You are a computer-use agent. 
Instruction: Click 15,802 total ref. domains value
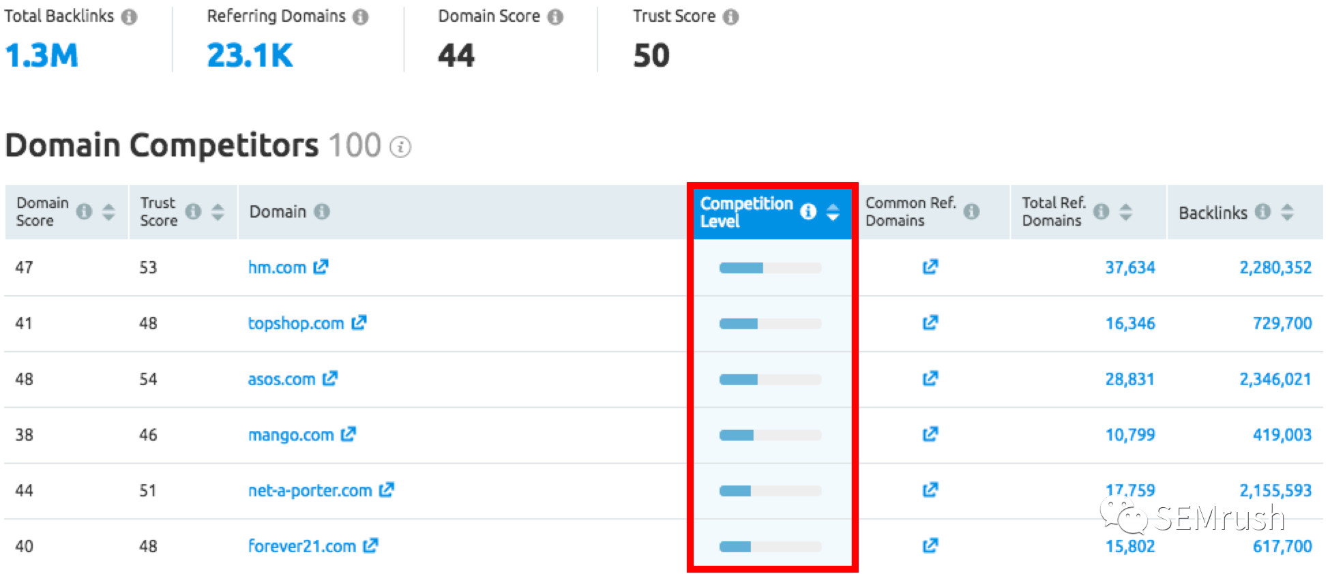click(1130, 546)
